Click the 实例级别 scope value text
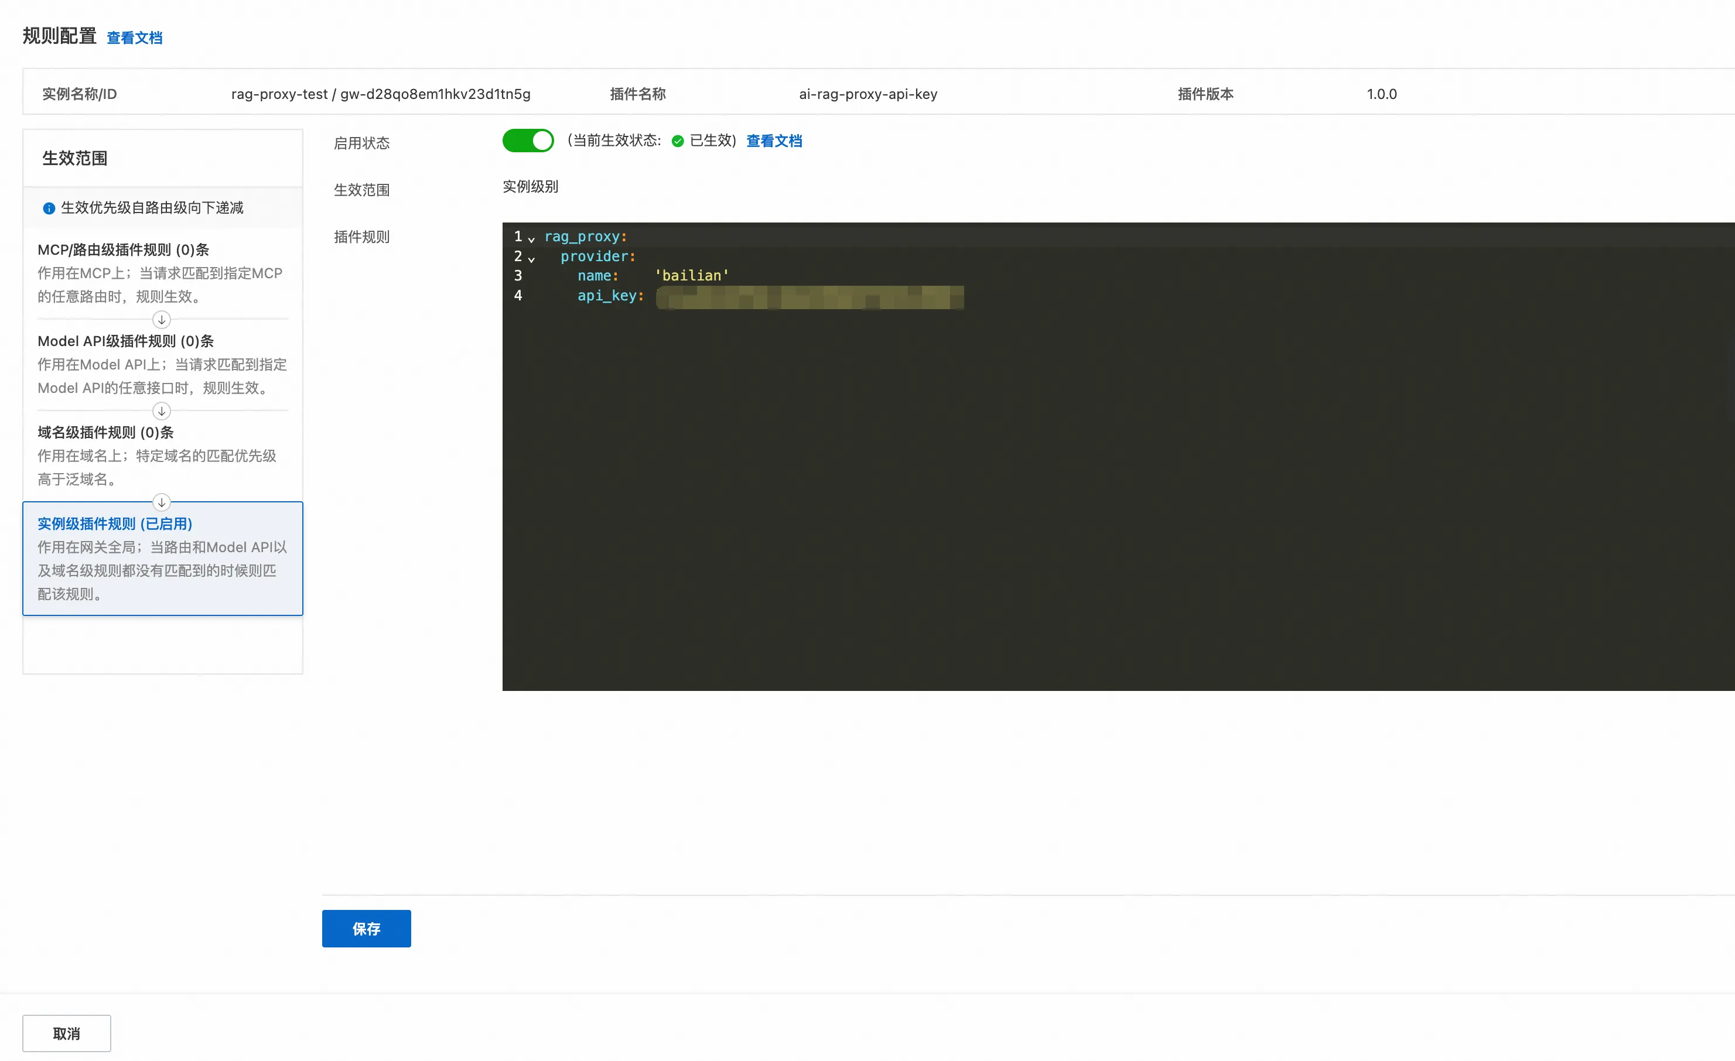Image resolution: width=1735 pixels, height=1061 pixels. (x=530, y=187)
